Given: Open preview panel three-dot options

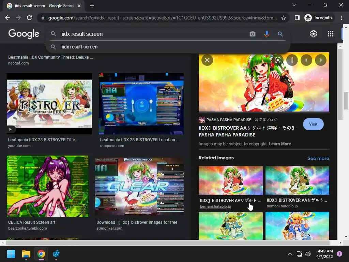Looking at the screenshot, I should point(292,60).
